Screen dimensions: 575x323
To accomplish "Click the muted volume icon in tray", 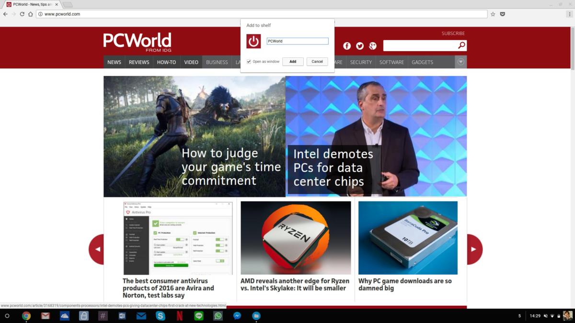I will click(x=546, y=316).
